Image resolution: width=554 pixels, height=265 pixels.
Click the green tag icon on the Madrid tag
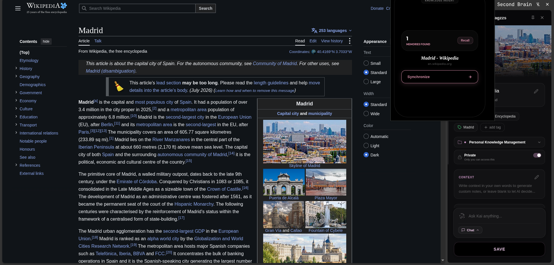pos(460,127)
